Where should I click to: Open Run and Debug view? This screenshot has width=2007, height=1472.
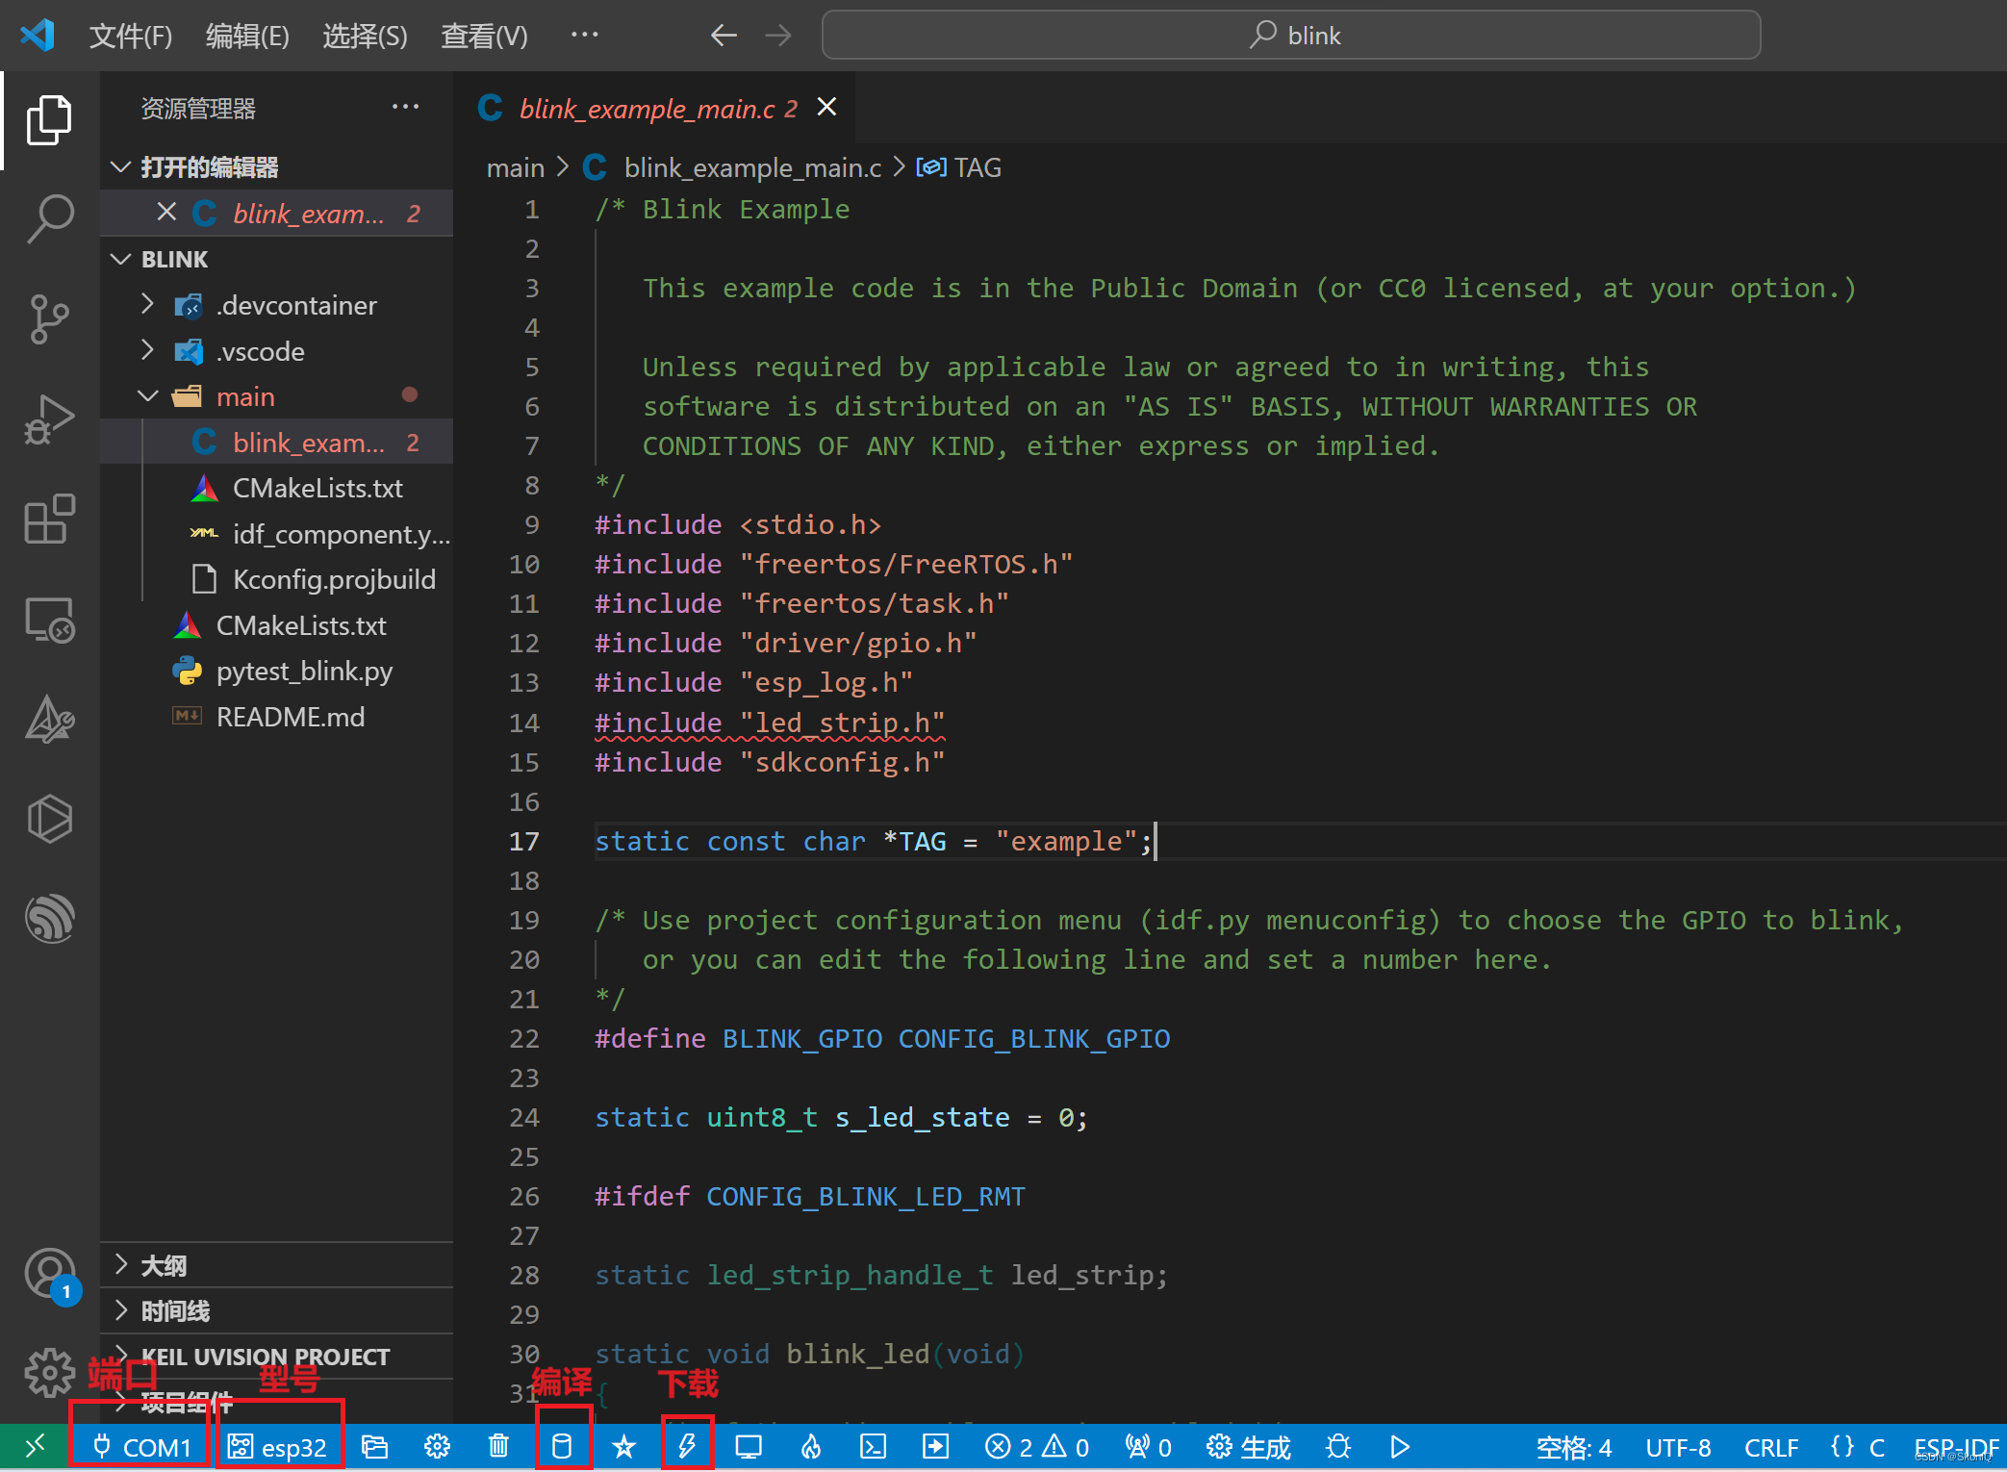pyautogui.click(x=49, y=419)
